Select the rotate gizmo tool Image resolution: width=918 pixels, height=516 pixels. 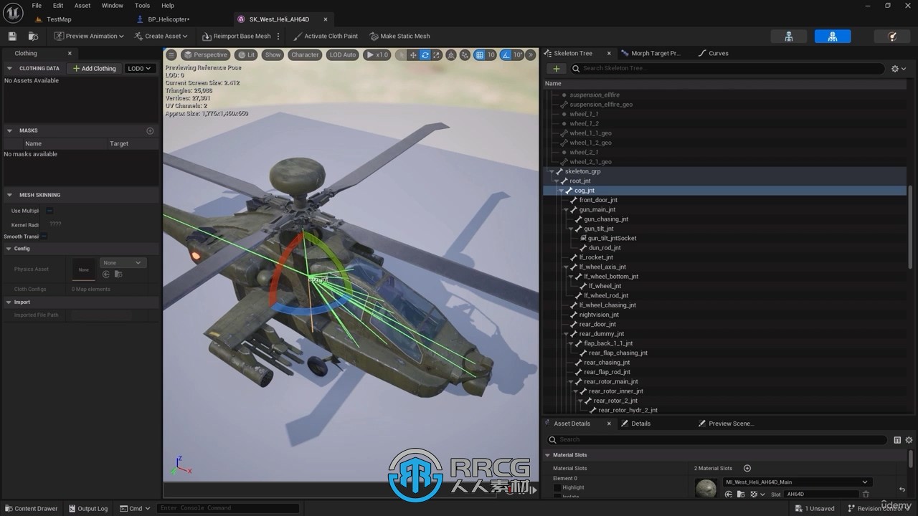tap(425, 54)
